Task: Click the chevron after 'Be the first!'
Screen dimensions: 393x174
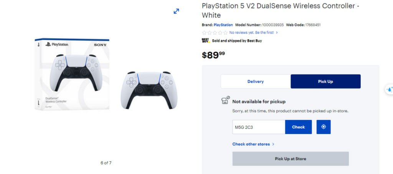Action: coord(277,33)
